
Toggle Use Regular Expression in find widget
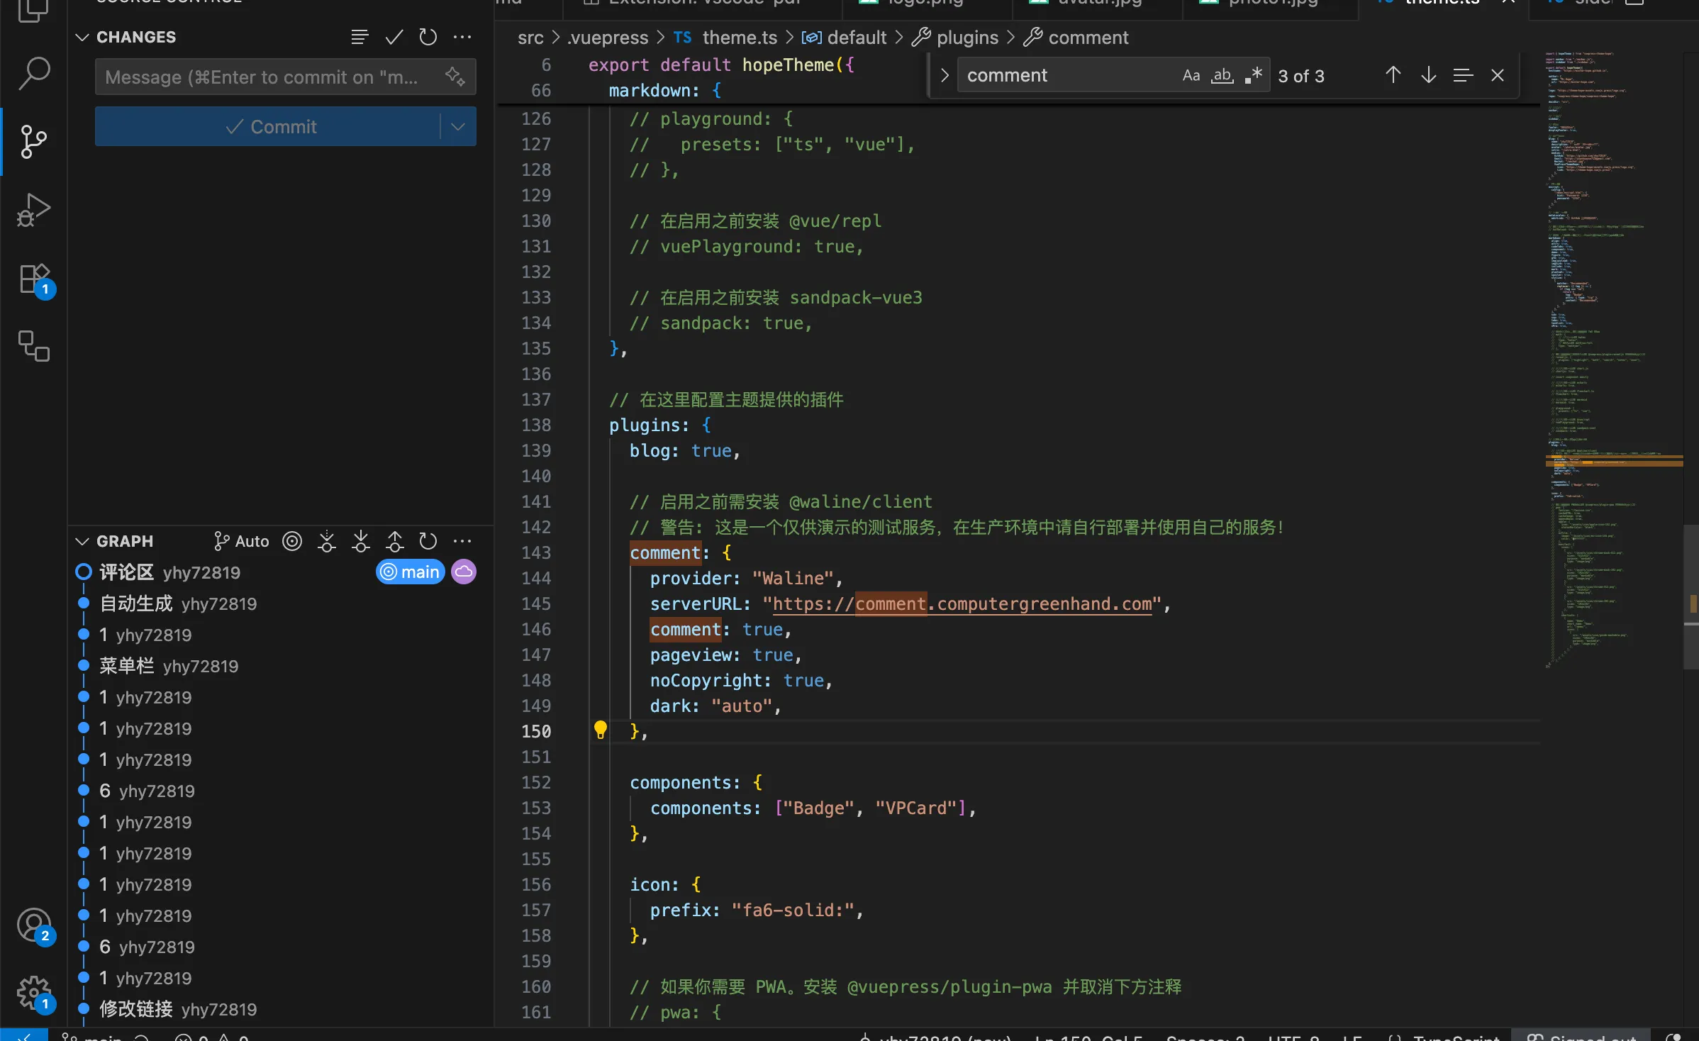[1254, 75]
